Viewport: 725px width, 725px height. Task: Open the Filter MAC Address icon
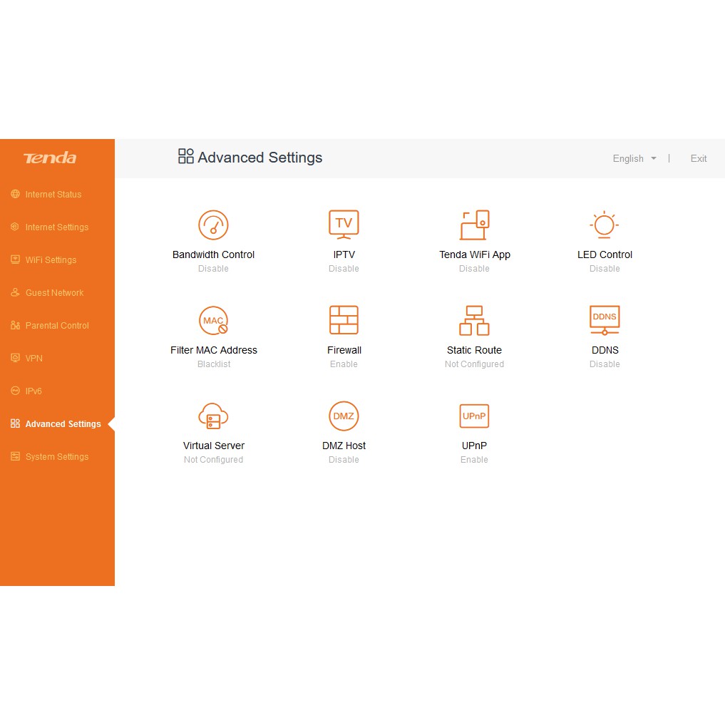tap(213, 321)
